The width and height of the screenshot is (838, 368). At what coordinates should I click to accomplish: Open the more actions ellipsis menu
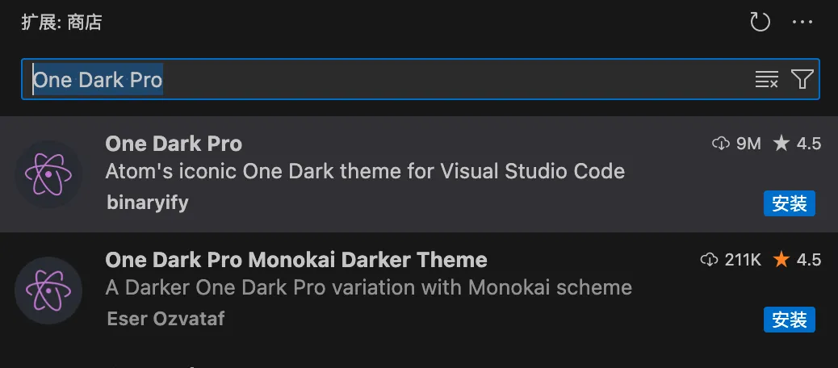tap(802, 22)
